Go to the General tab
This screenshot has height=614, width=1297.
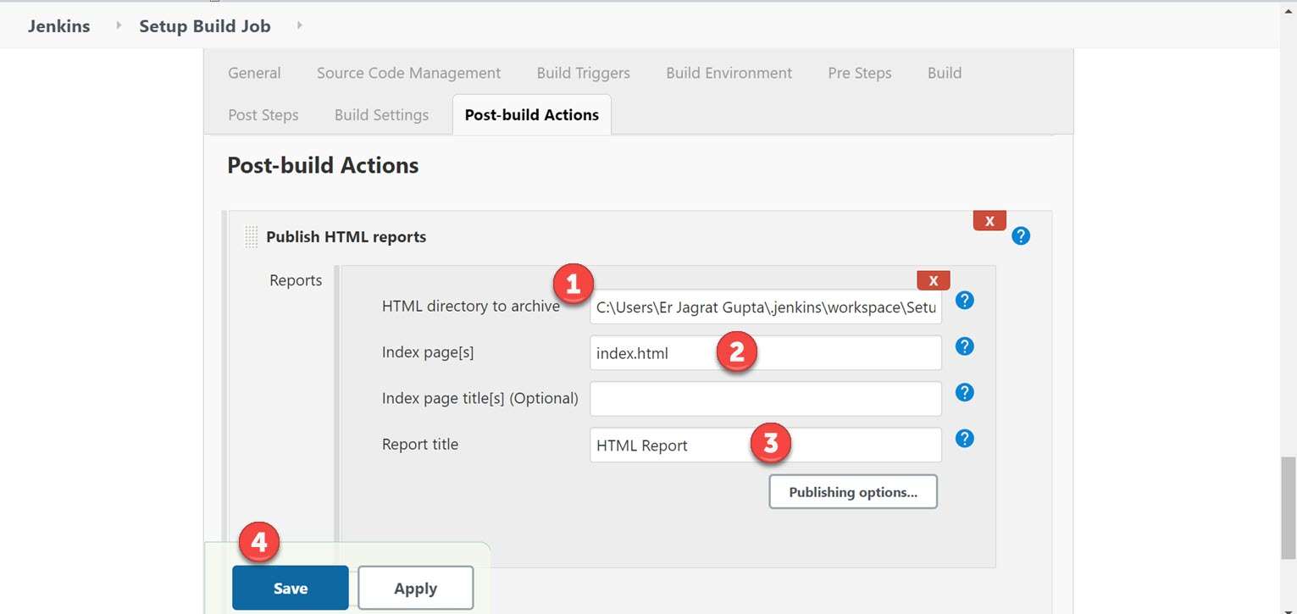tap(254, 73)
